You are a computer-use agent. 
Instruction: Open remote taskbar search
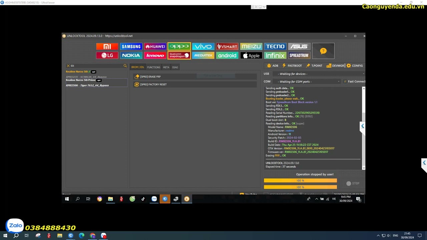[78, 199]
